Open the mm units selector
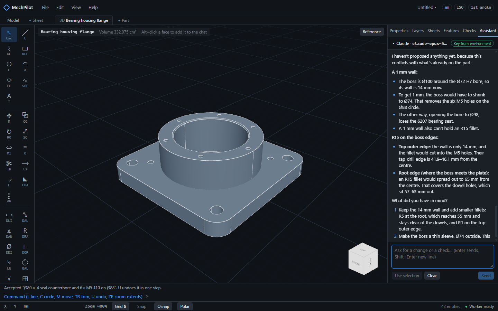The height and width of the screenshot is (311, 498). [x=447, y=7]
